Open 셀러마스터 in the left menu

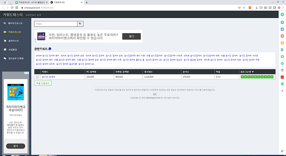click(x=13, y=41)
